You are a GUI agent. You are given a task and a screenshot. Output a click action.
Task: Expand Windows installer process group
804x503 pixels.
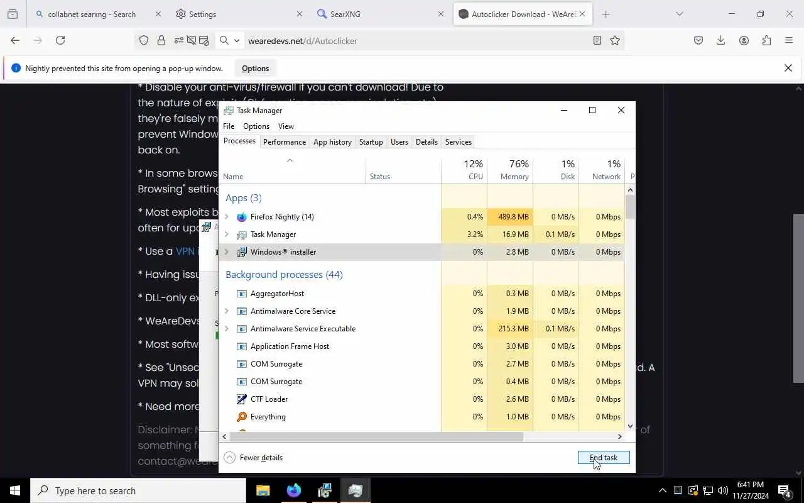[x=227, y=252]
